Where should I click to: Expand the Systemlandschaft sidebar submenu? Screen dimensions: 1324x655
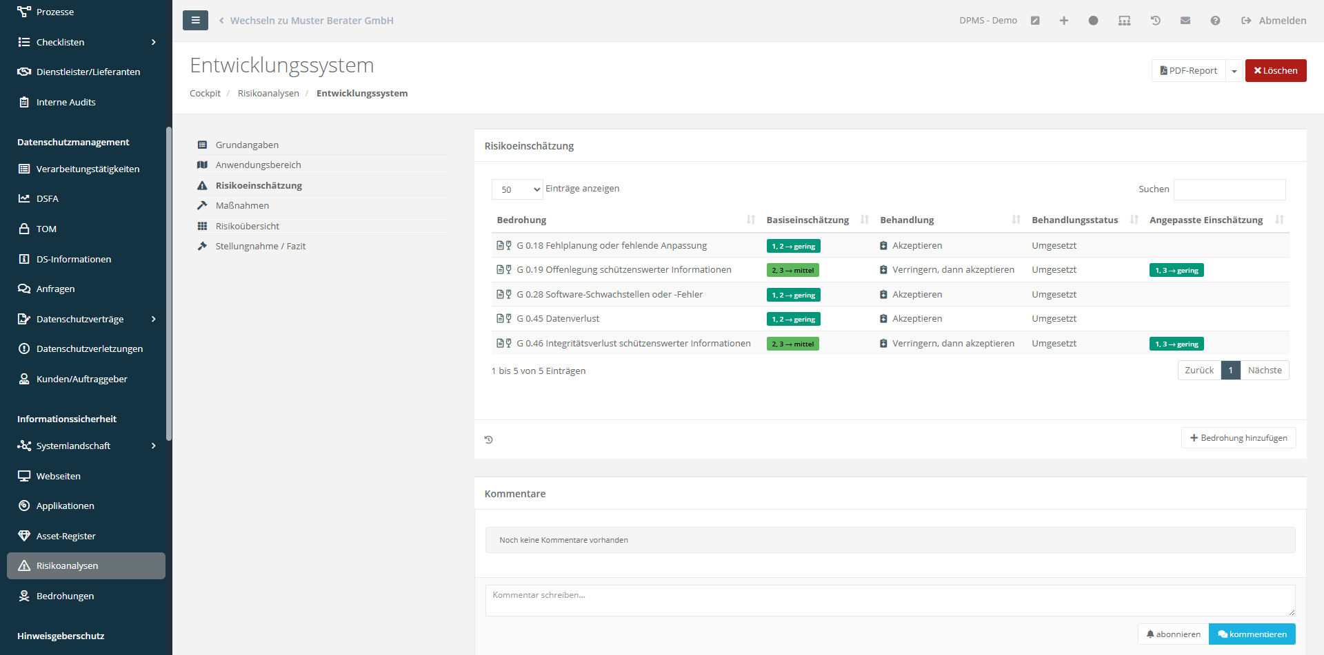[x=153, y=446]
